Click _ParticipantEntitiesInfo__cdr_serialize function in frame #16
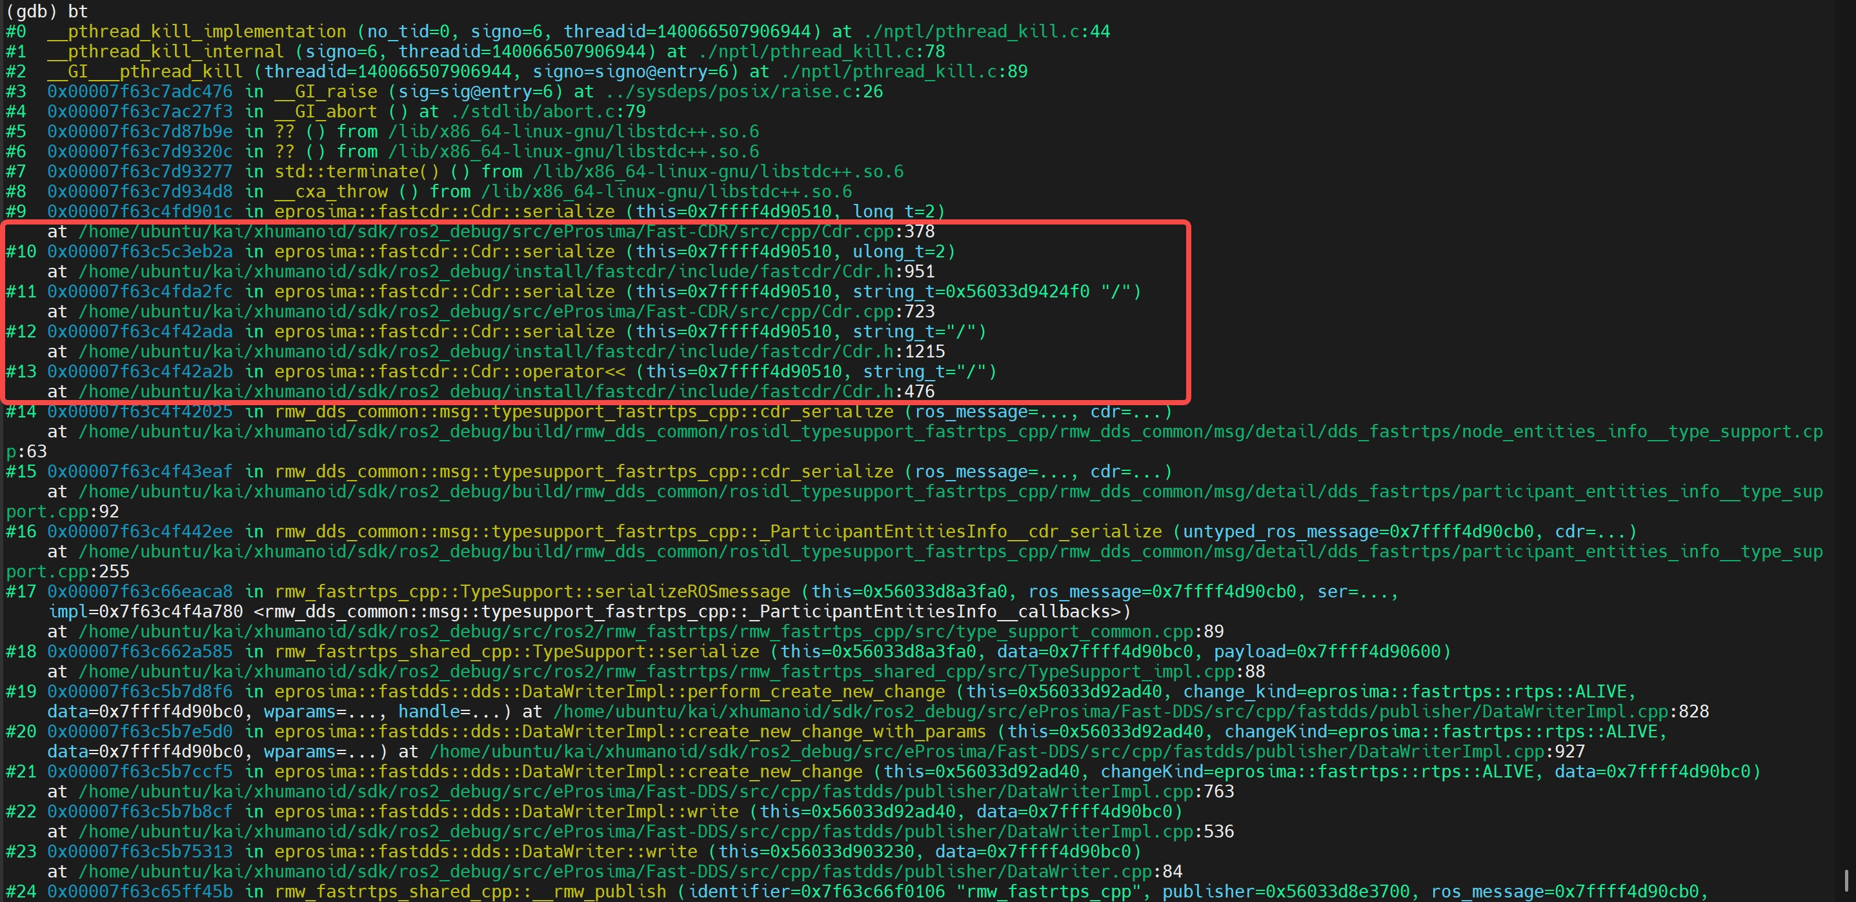Viewport: 1856px width, 902px height. [965, 532]
